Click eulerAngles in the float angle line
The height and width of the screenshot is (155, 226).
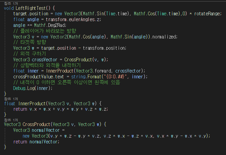pyautogui.click(x=82, y=19)
